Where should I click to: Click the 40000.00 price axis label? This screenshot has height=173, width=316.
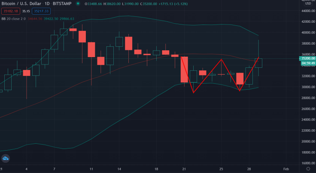tap(308, 33)
